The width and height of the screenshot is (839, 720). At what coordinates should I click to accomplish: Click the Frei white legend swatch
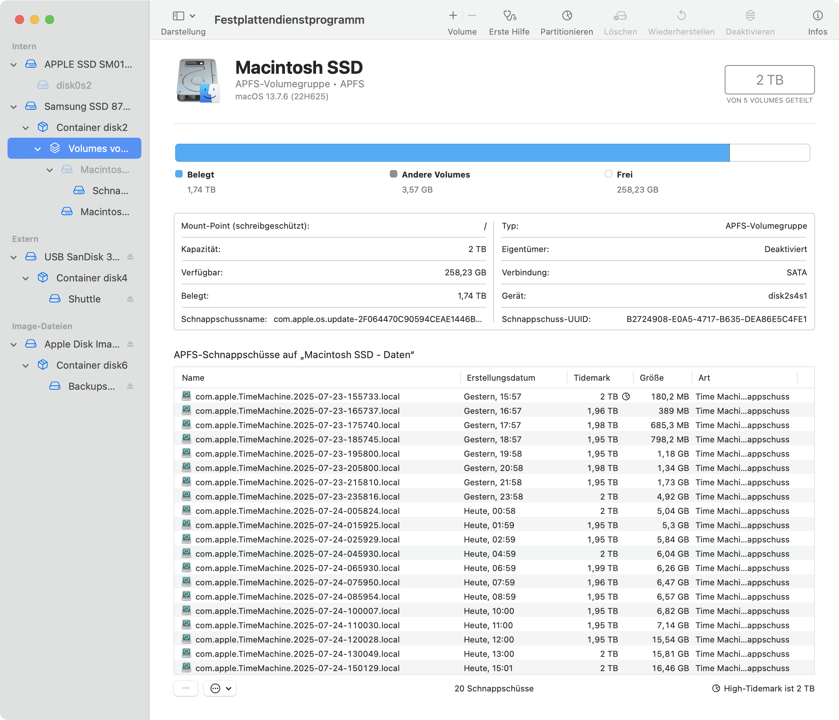609,174
